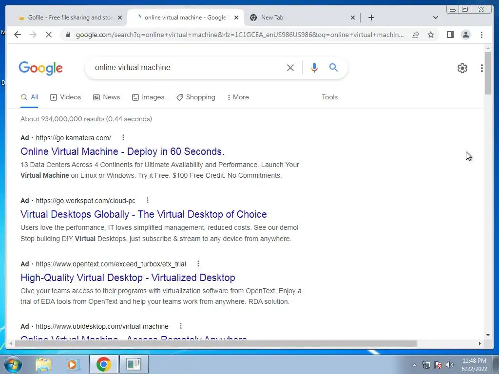This screenshot has height=374, width=499.
Task: Click the horizontal scrollbar right arrow
Action: coord(480,343)
